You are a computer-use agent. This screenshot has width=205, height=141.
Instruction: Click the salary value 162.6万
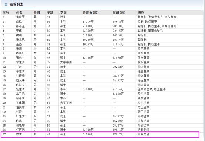click(x=118, y=35)
